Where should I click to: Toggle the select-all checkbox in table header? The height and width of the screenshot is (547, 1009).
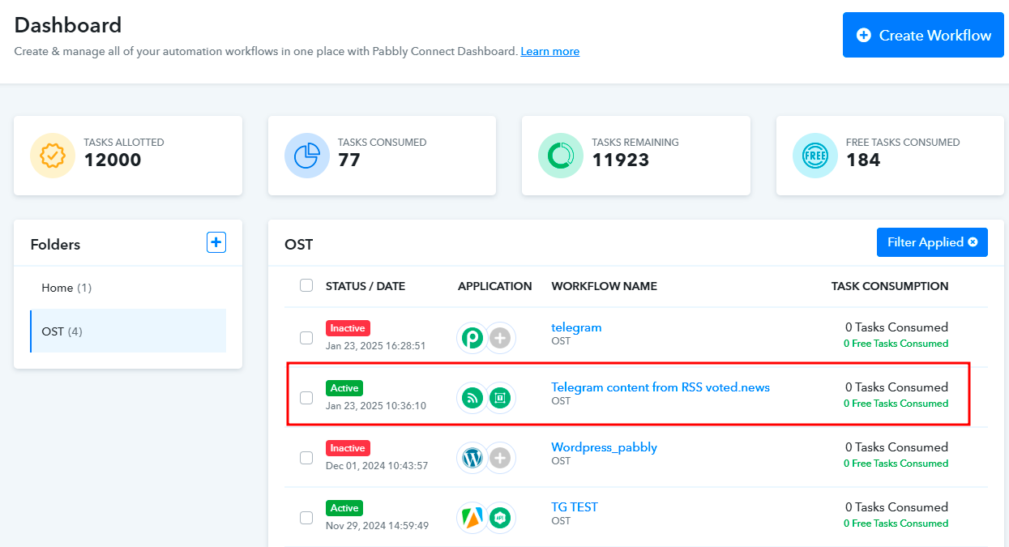(x=306, y=285)
